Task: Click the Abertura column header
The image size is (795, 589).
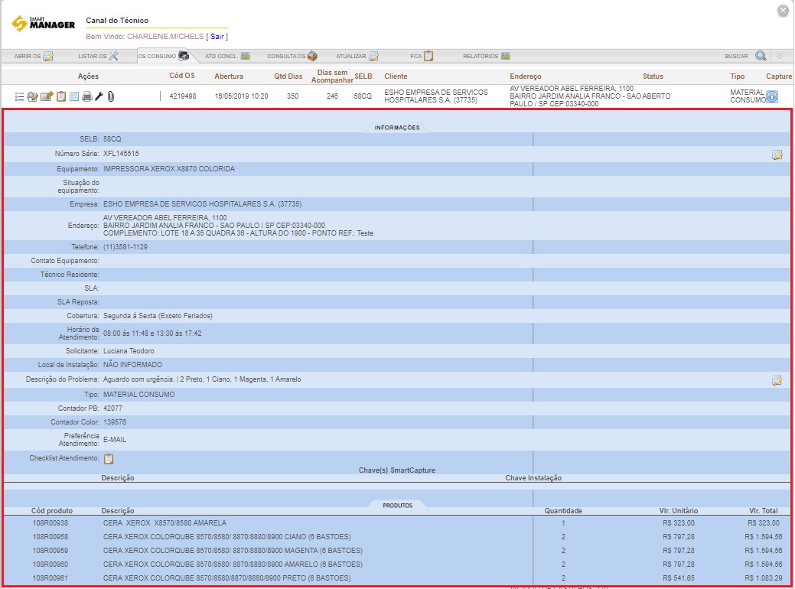Action: tap(229, 76)
